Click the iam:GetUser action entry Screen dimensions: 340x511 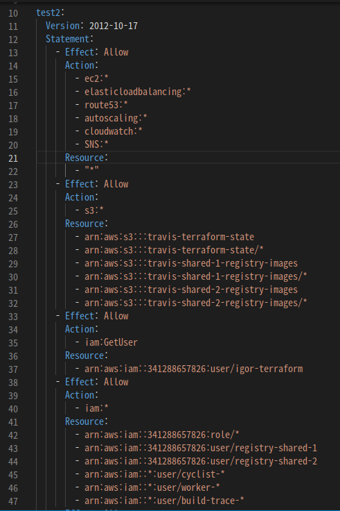111,342
